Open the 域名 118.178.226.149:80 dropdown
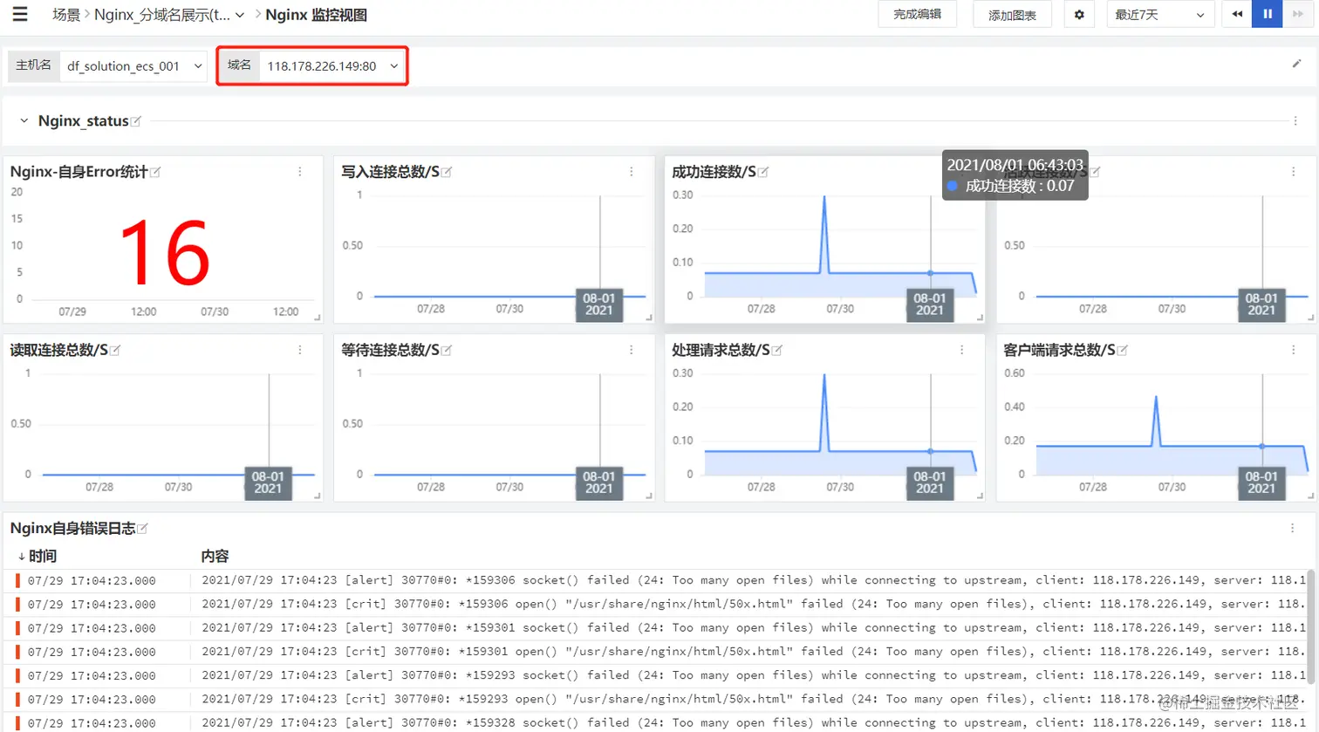The image size is (1319, 732). pyautogui.click(x=332, y=65)
